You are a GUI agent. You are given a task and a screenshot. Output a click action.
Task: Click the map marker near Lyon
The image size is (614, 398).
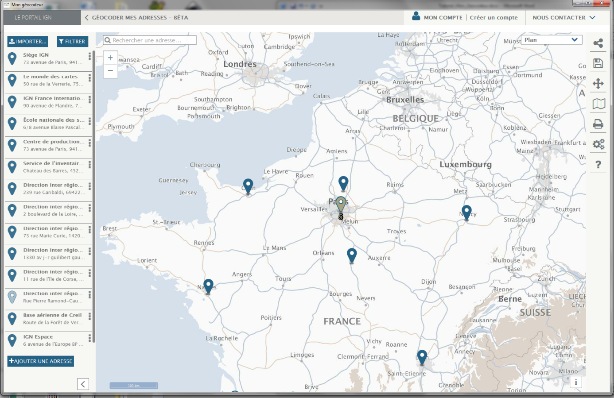[422, 357]
